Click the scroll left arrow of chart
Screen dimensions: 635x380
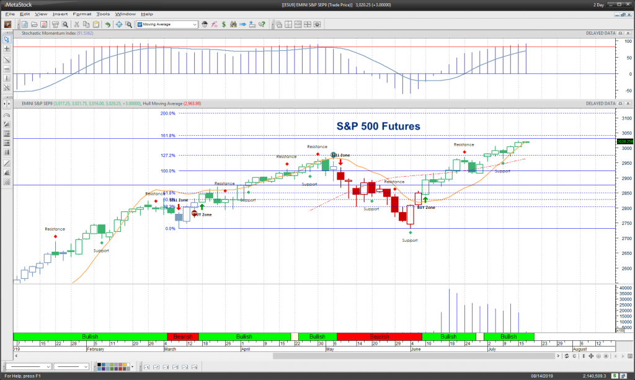[x=16, y=356]
